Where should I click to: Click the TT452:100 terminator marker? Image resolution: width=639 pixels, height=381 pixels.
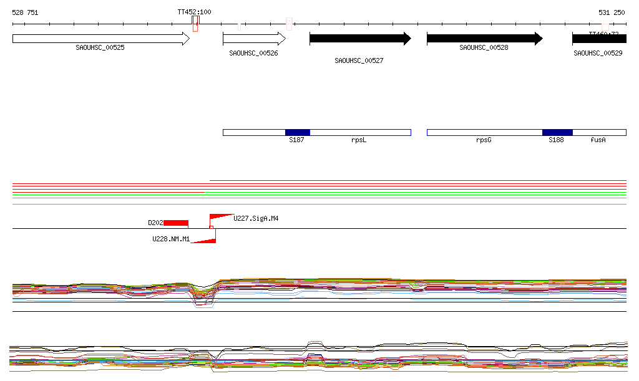[195, 19]
